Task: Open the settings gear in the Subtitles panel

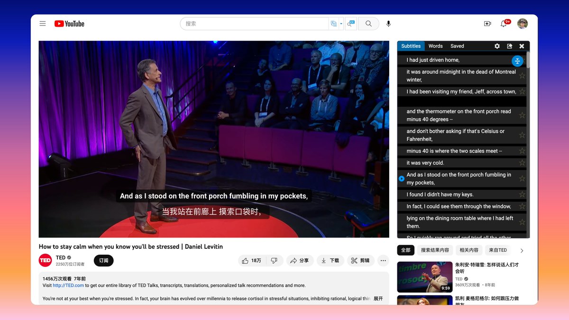Action: pos(496,46)
